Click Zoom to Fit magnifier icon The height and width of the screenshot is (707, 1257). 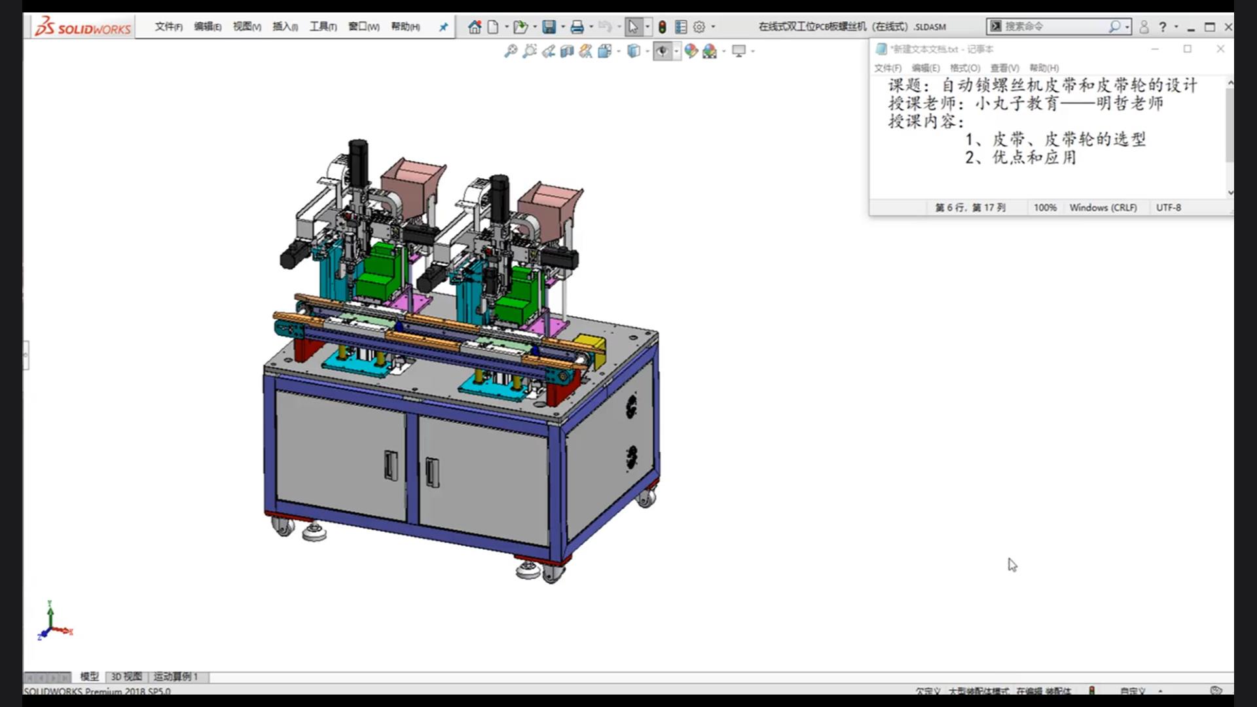tap(511, 51)
